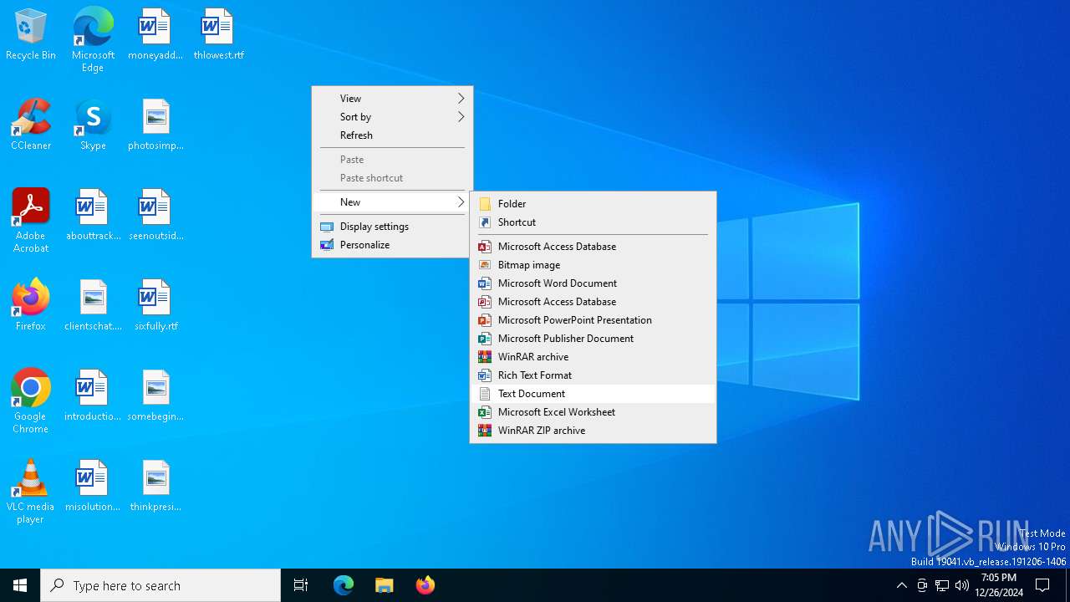Image resolution: width=1070 pixels, height=602 pixels.
Task: Create a new Bitmap image
Action: coord(593,265)
